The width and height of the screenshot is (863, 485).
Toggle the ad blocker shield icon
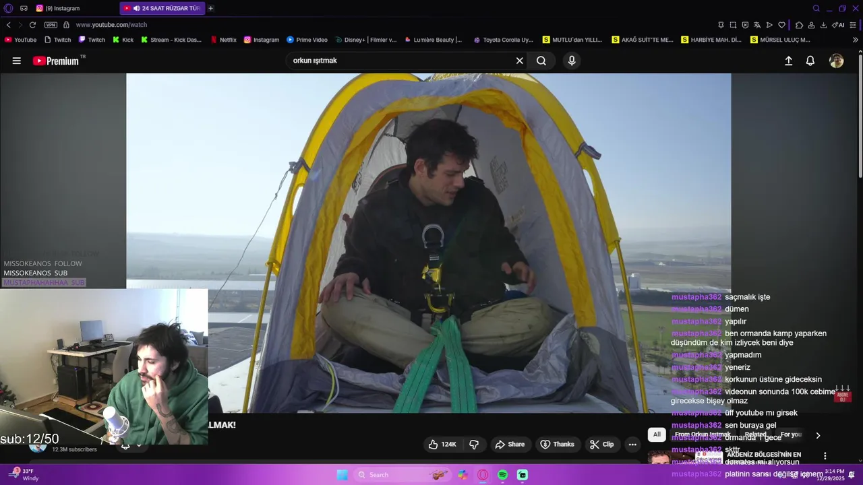[x=745, y=25]
